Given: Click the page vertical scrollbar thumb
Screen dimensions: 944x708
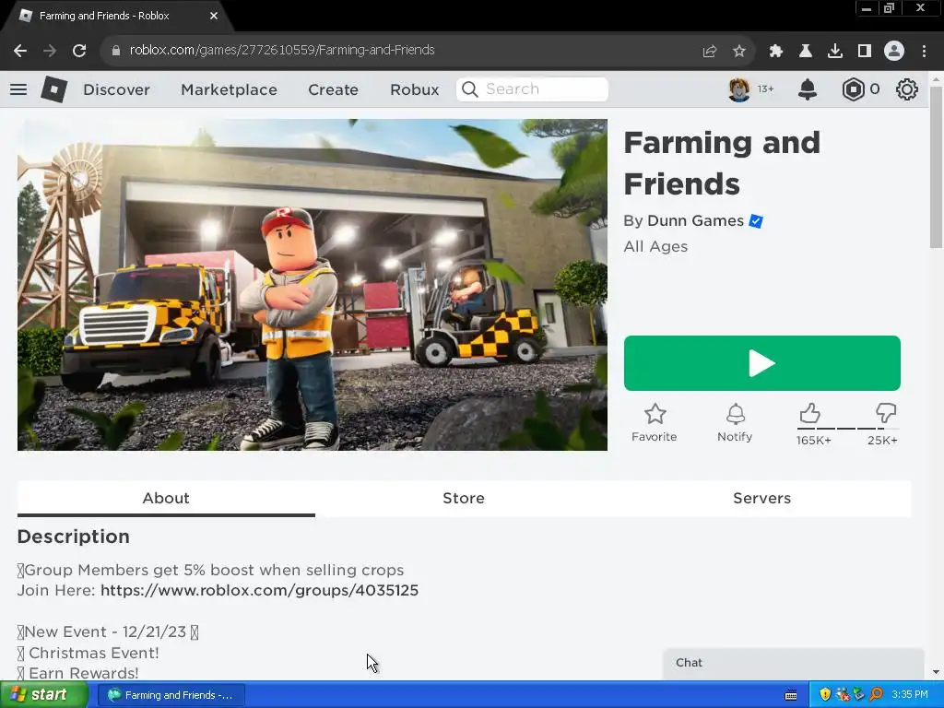Looking at the screenshot, I should (936, 167).
